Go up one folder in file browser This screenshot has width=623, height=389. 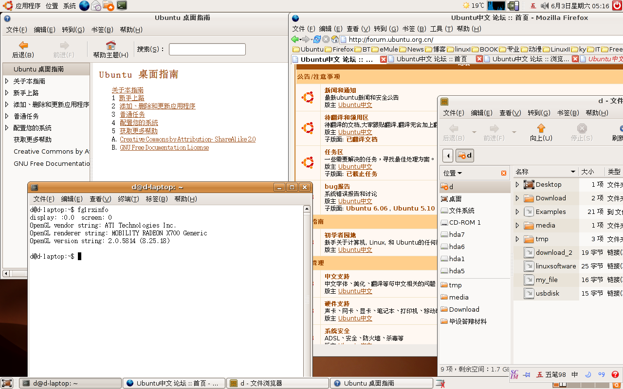[541, 132]
